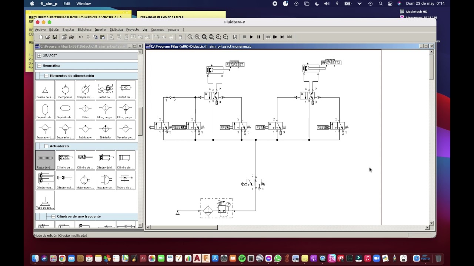Viewport: 474px width, 266px height.
Task: Open the Insertar menu
Action: point(100,30)
